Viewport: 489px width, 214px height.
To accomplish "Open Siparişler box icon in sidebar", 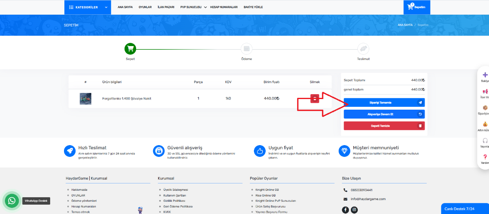I will pyautogui.click(x=485, y=108).
